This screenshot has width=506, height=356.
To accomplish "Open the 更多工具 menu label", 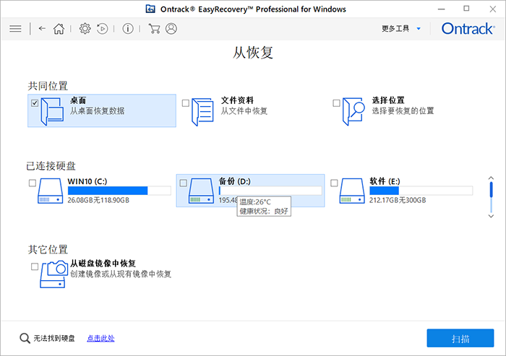I will pyautogui.click(x=395, y=29).
